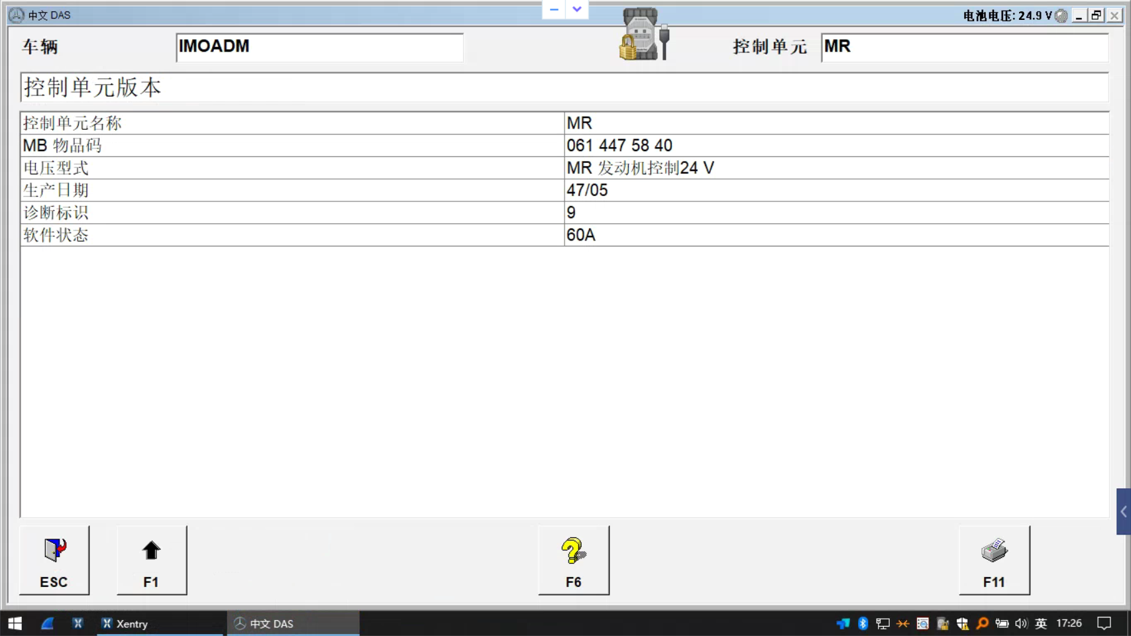Open F6 help with question mark icon
This screenshot has width=1131, height=636.
[x=574, y=560]
